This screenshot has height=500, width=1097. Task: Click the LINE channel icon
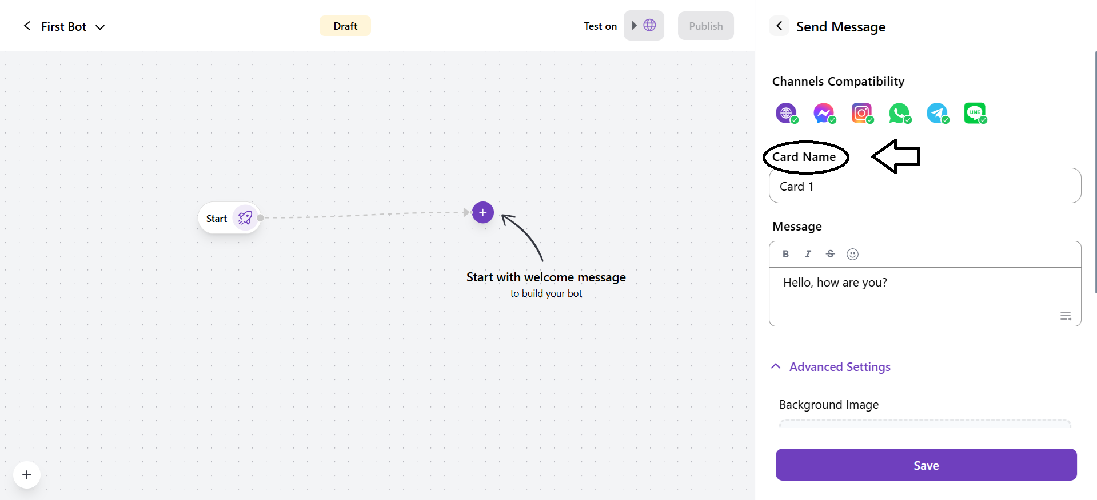pyautogui.click(x=975, y=113)
